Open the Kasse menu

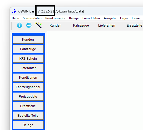tap(136, 18)
